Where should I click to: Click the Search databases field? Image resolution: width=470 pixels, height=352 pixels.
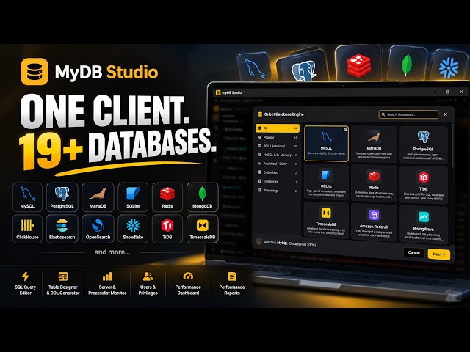pos(408,114)
